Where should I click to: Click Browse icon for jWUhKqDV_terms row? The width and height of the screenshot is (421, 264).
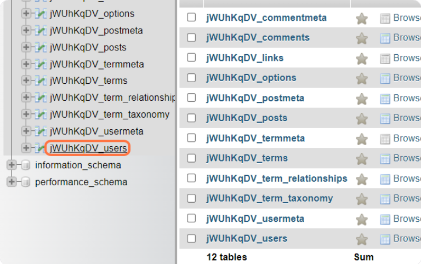click(x=385, y=159)
